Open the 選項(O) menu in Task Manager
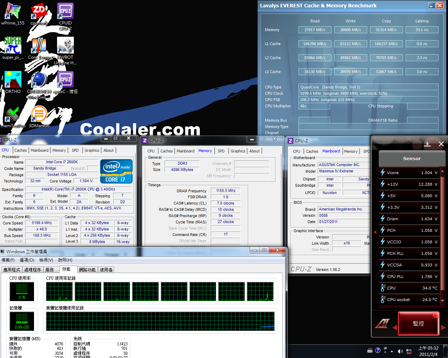448x358 pixels. pyautogui.click(x=27, y=260)
